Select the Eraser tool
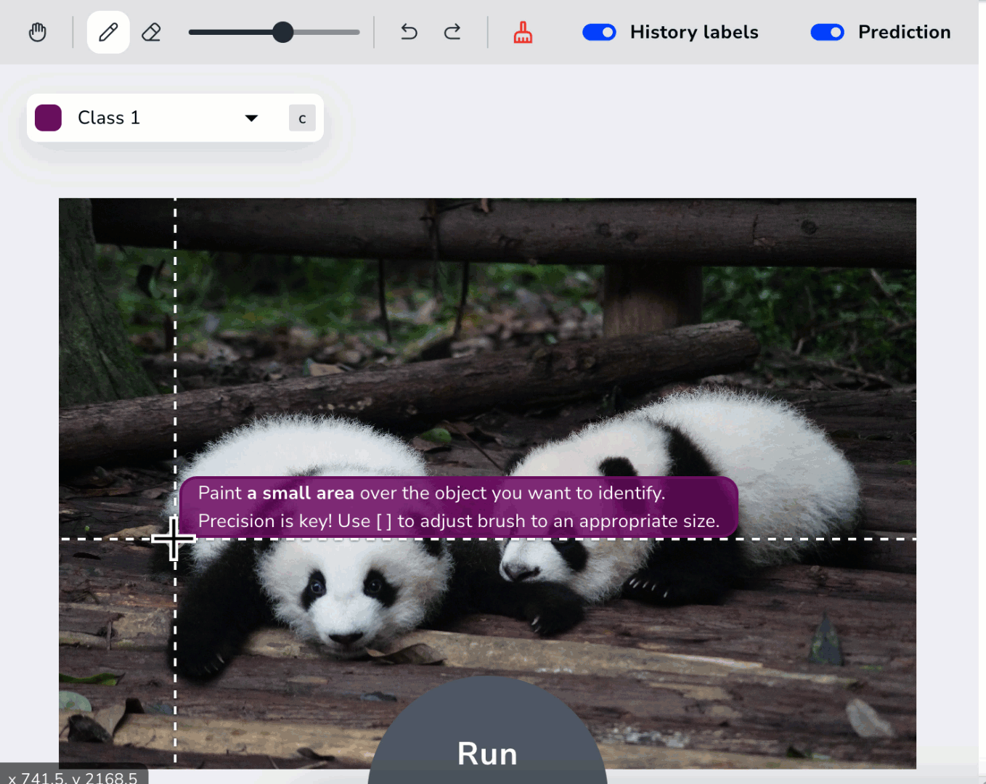Screen dimensions: 986x784 click(x=151, y=32)
